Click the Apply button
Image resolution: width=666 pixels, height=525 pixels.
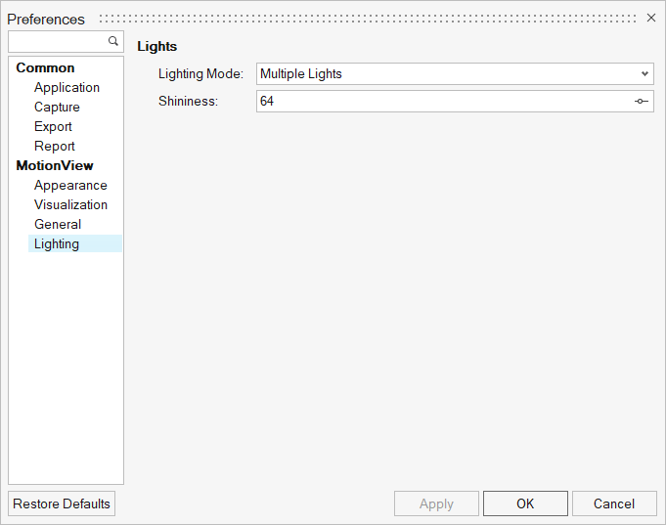click(436, 503)
